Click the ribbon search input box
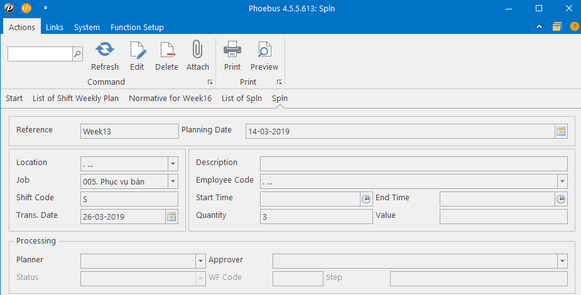This screenshot has width=581, height=295. (40, 54)
